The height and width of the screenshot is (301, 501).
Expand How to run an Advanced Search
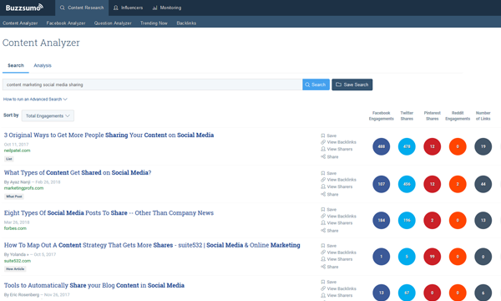point(35,99)
